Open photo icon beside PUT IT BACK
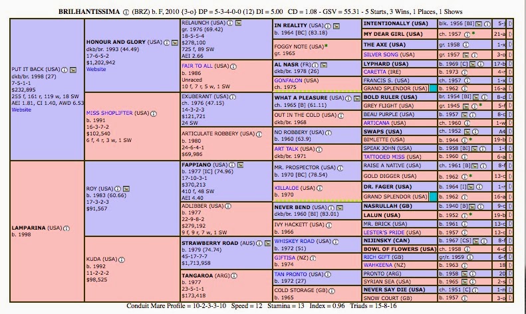This screenshot has width=526, height=314. point(72,70)
